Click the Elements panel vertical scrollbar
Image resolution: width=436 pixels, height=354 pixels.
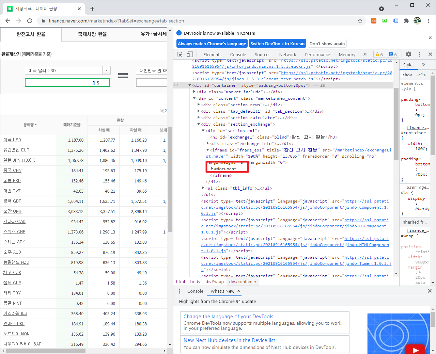click(396, 124)
